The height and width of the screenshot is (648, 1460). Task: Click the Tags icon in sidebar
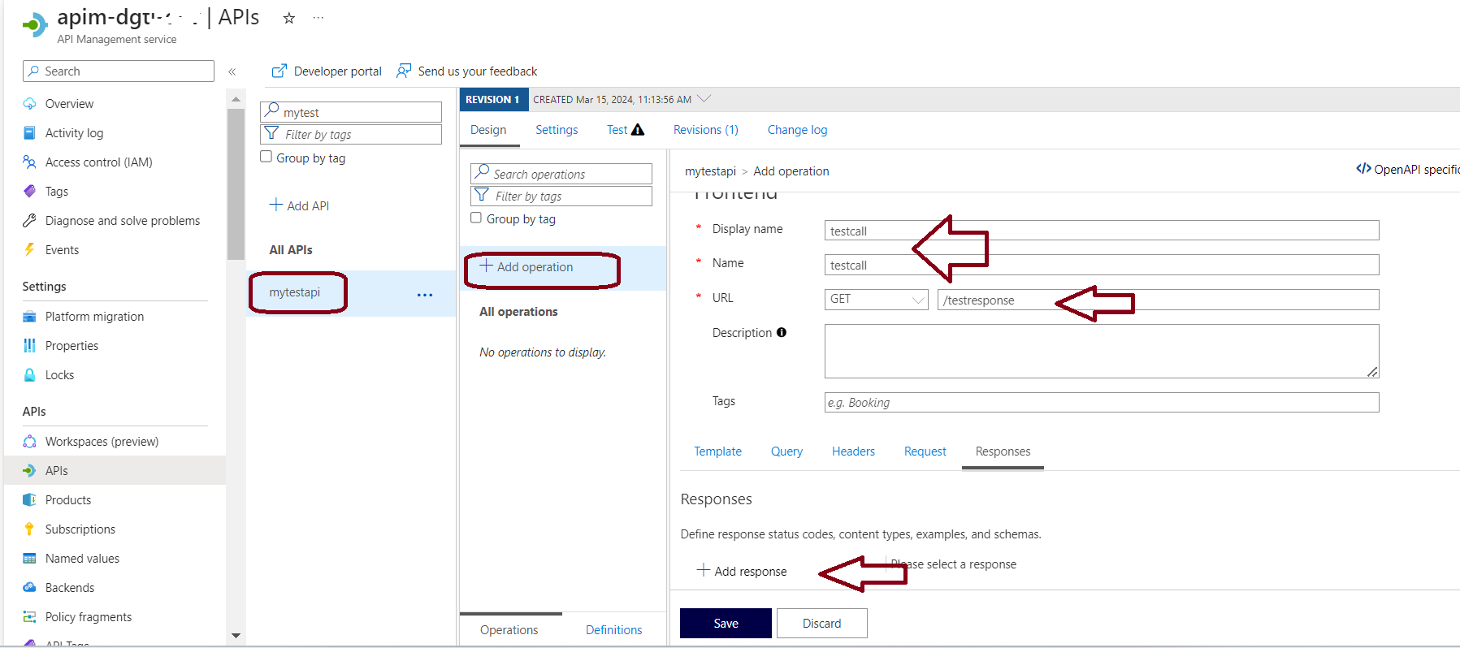30,192
